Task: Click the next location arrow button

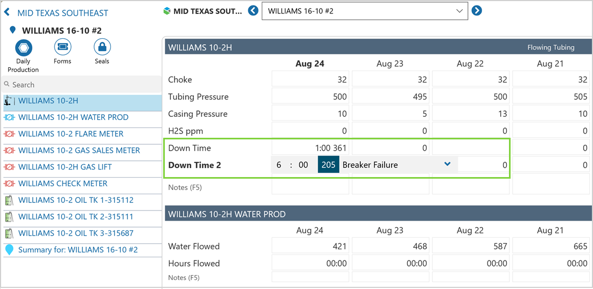Action: [477, 10]
